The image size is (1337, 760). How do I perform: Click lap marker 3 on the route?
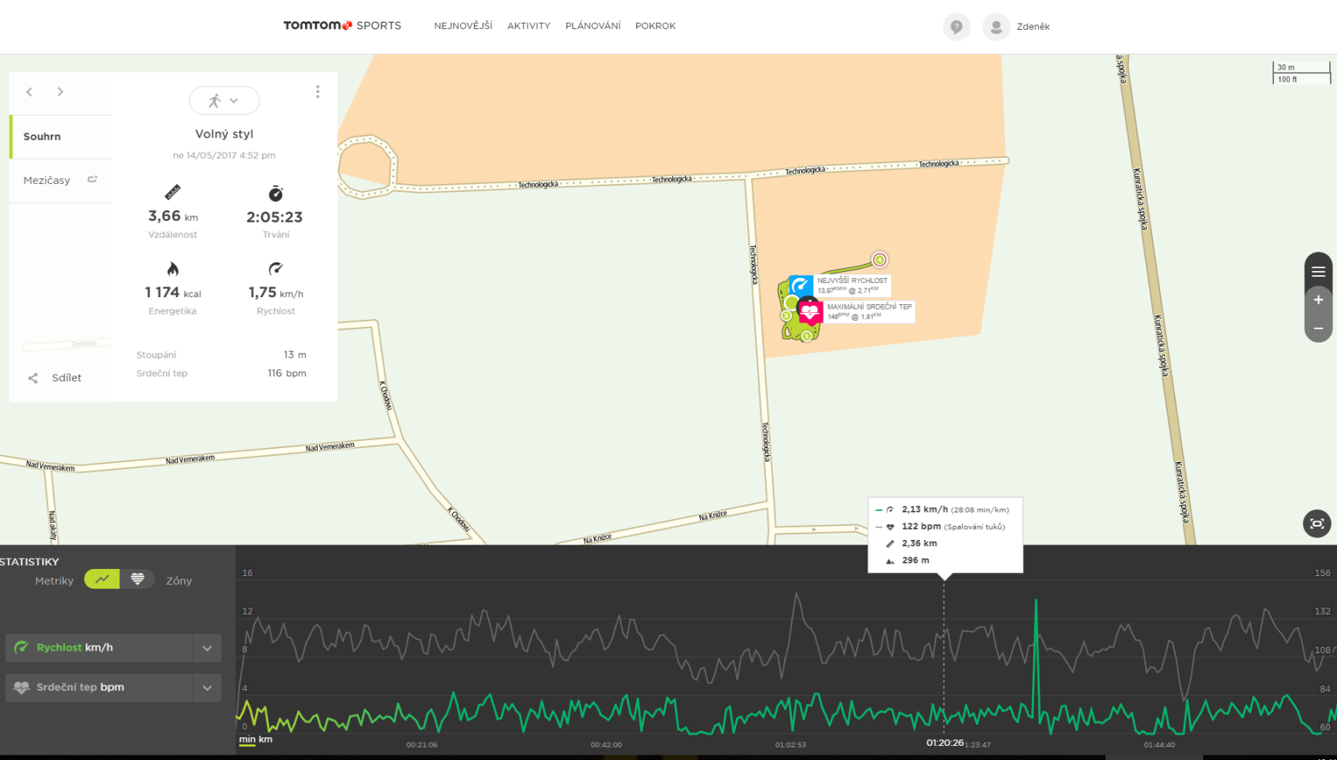pyautogui.click(x=786, y=316)
